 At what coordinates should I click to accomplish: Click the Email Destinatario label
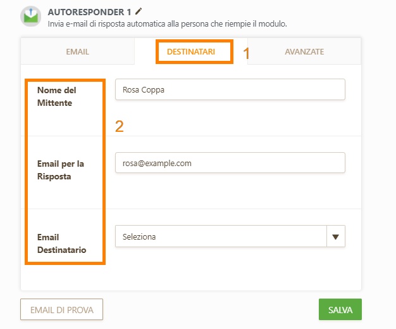click(x=61, y=243)
